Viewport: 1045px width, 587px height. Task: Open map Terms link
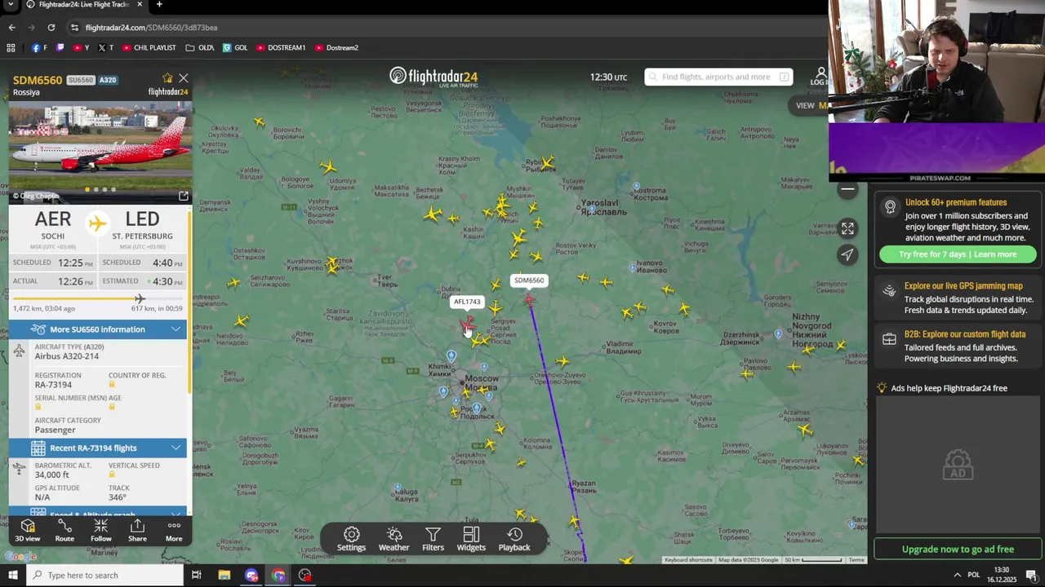tap(856, 560)
